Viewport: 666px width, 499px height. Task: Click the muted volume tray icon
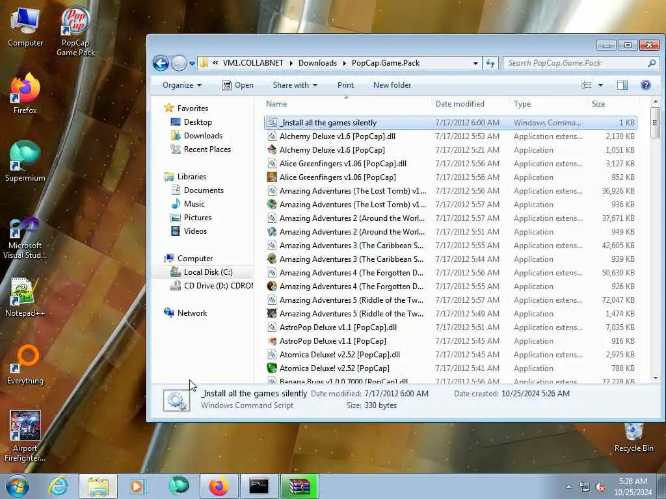[x=600, y=487]
